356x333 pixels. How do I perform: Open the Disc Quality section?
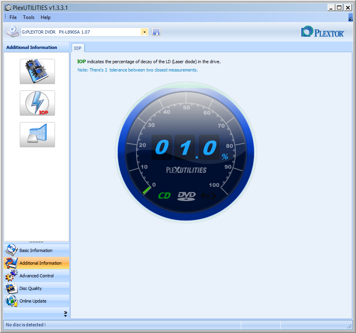[36, 288]
